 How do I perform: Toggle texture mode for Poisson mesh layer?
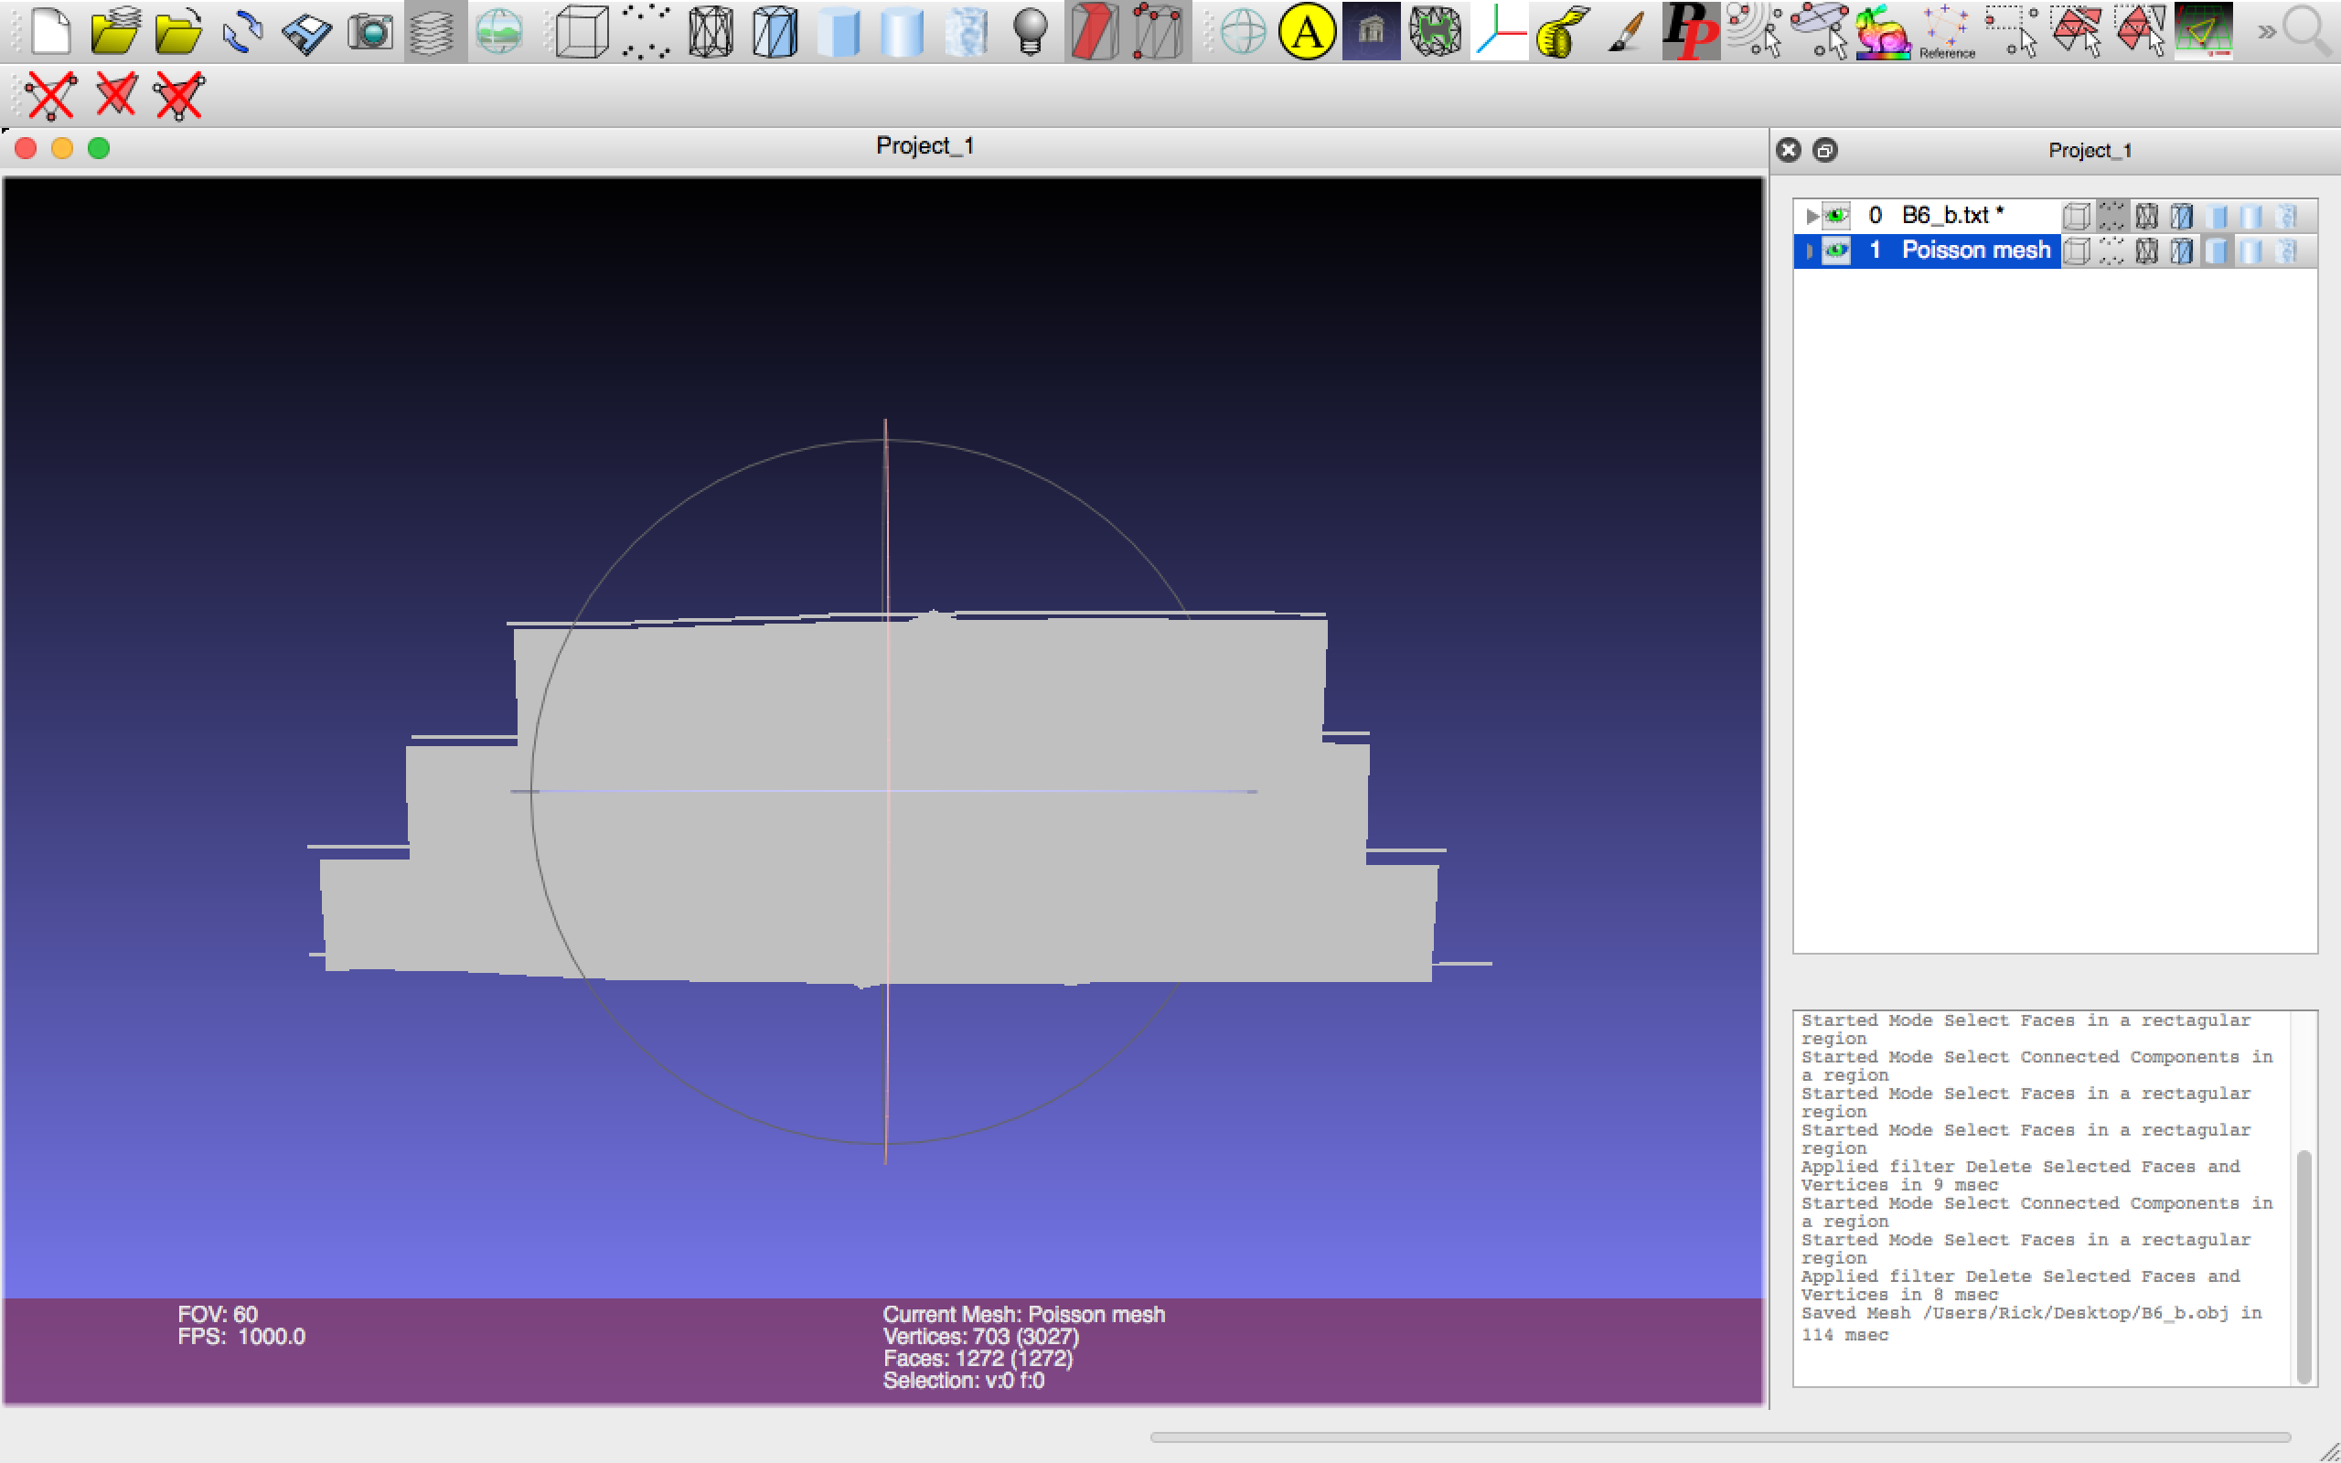pos(2287,251)
